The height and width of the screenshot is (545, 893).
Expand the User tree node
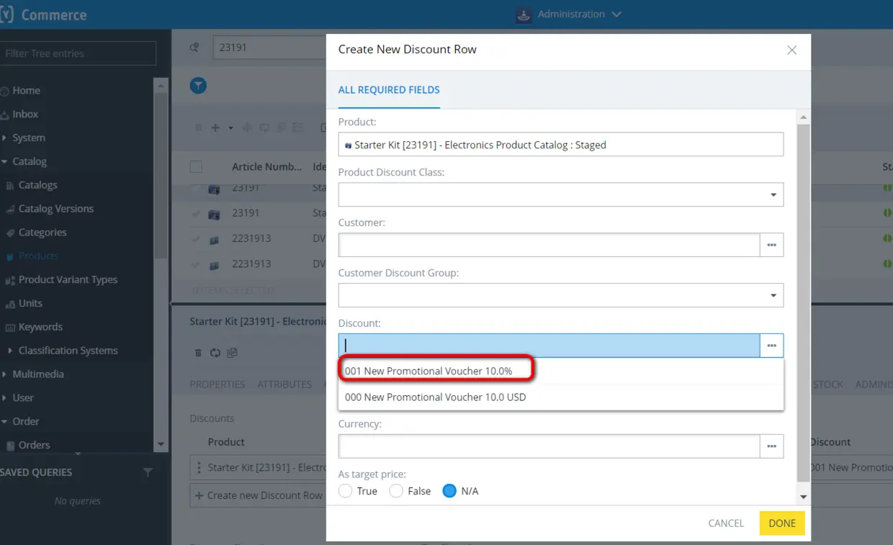click(x=5, y=398)
